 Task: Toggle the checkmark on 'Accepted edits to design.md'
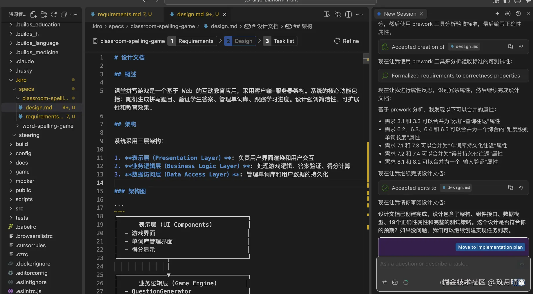(385, 188)
